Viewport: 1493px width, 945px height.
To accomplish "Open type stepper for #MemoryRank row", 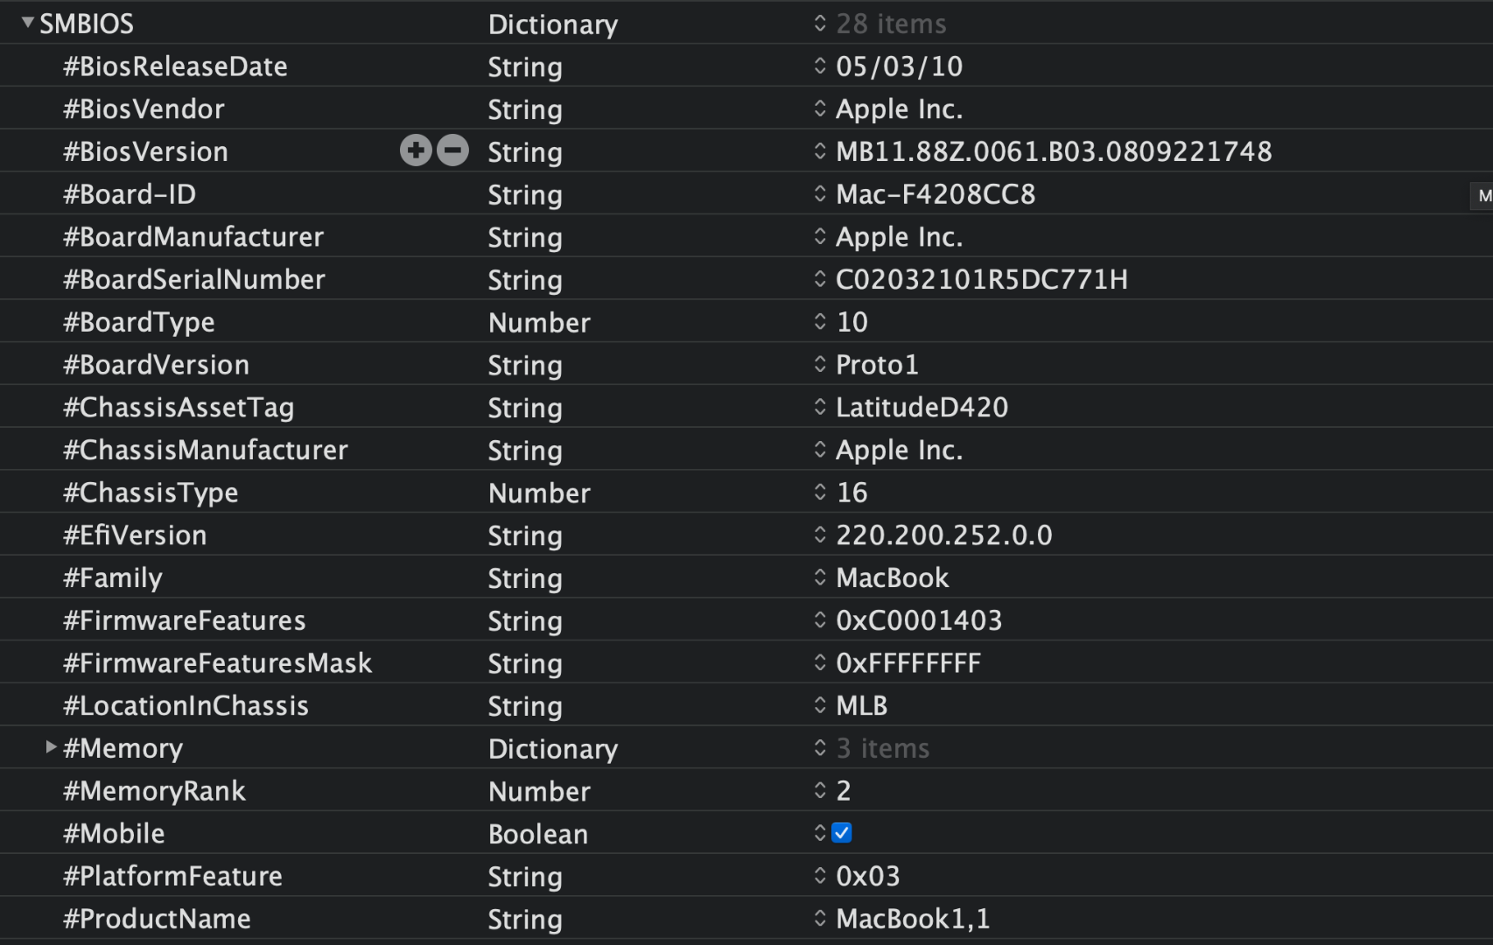I will pyautogui.click(x=819, y=791).
